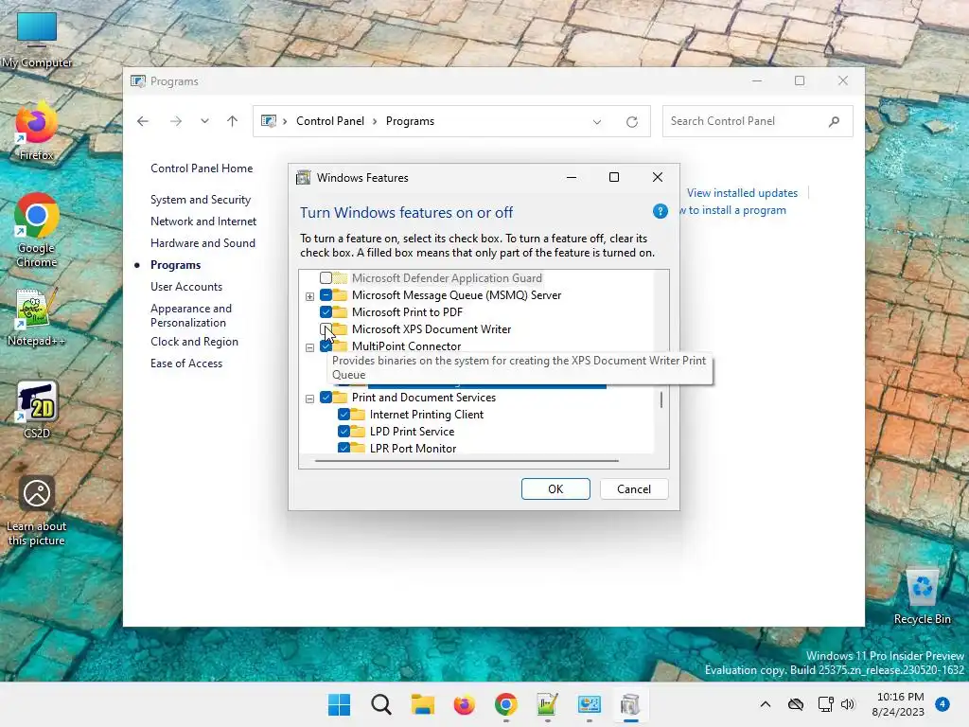Open the network tray icon
The image size is (969, 727).
click(x=825, y=704)
